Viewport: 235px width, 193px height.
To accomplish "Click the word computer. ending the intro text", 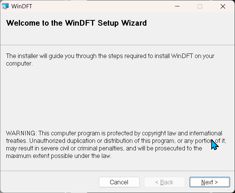I will (19, 63).
